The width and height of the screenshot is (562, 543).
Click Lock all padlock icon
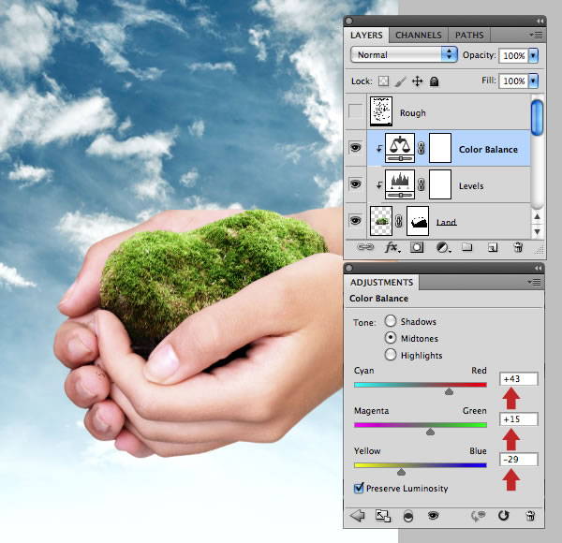pos(434,81)
